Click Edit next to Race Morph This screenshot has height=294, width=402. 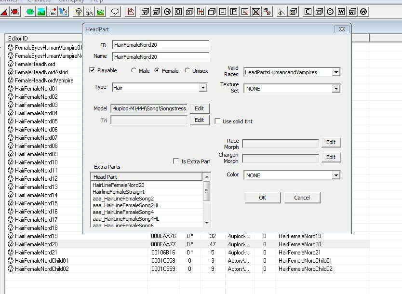point(331,142)
